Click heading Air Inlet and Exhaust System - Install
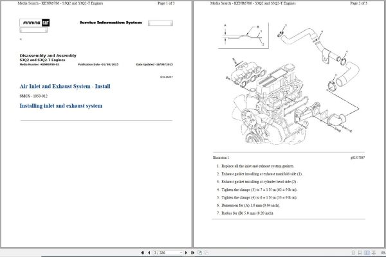The width and height of the screenshot is (386, 257). pos(65,86)
